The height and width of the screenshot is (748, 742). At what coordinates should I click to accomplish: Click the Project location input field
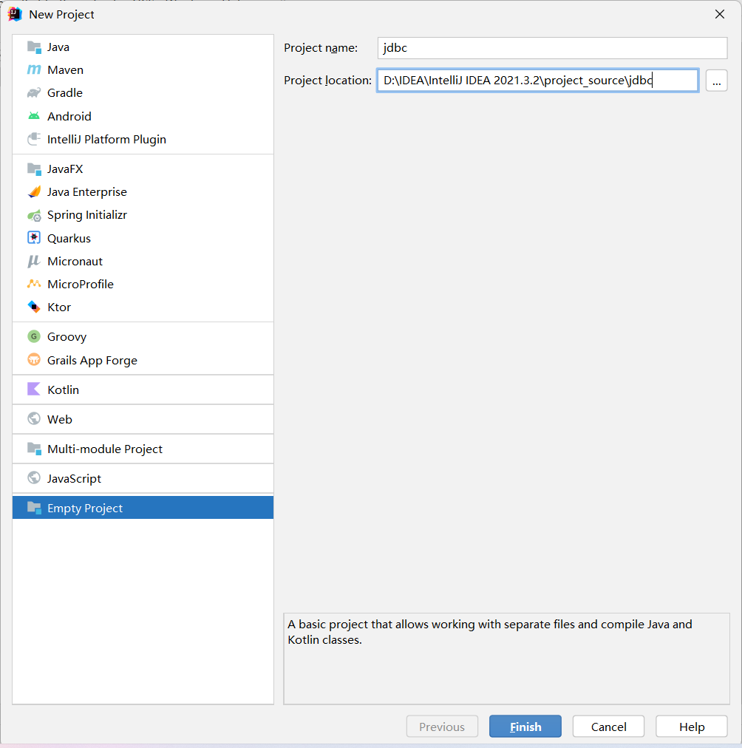537,80
